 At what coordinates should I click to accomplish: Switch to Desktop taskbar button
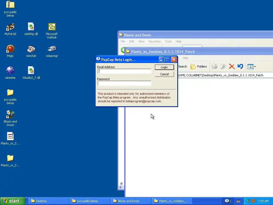[x=49, y=201]
